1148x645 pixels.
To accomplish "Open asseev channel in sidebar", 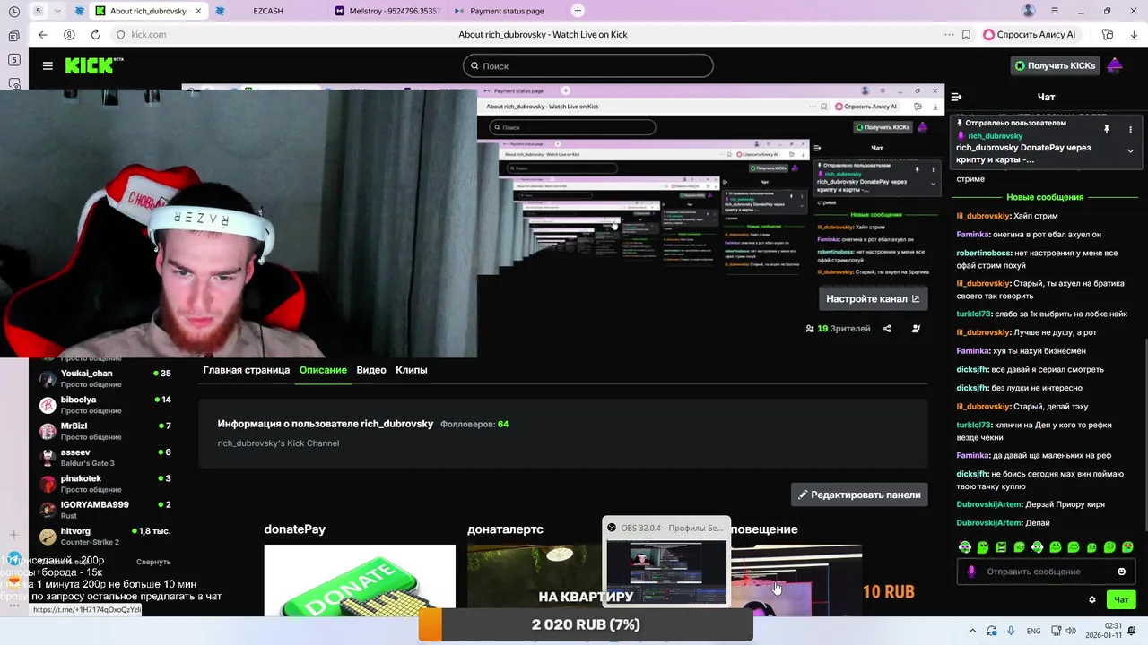I will coord(105,457).
